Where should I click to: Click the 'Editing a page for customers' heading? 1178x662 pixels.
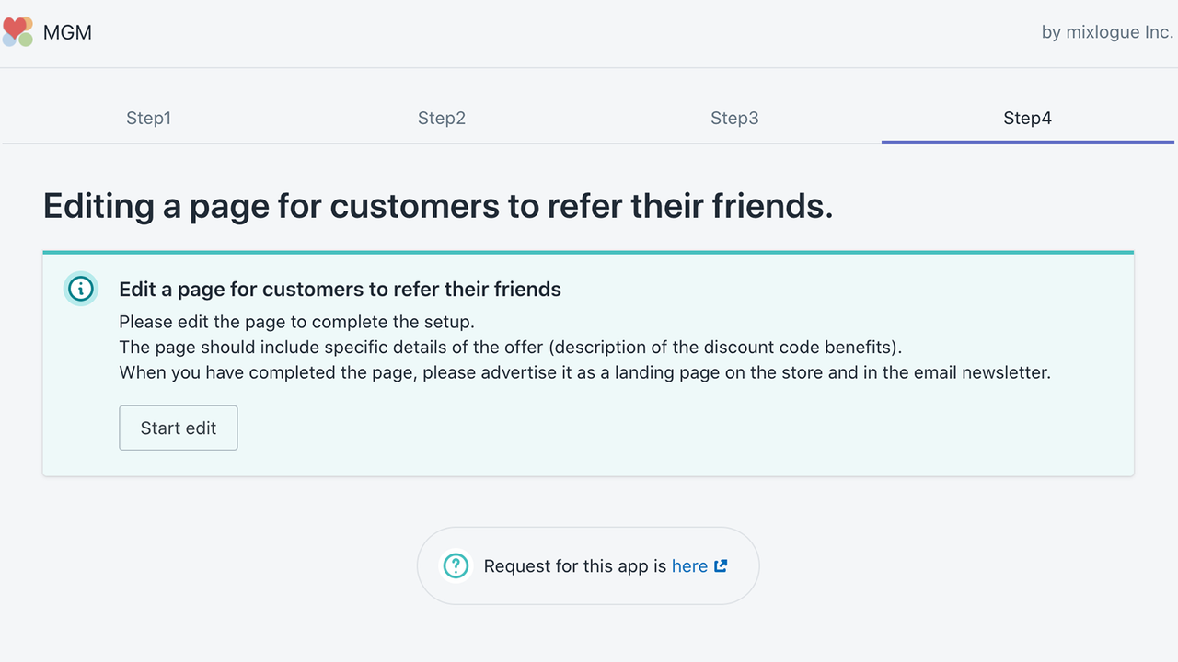pos(438,206)
